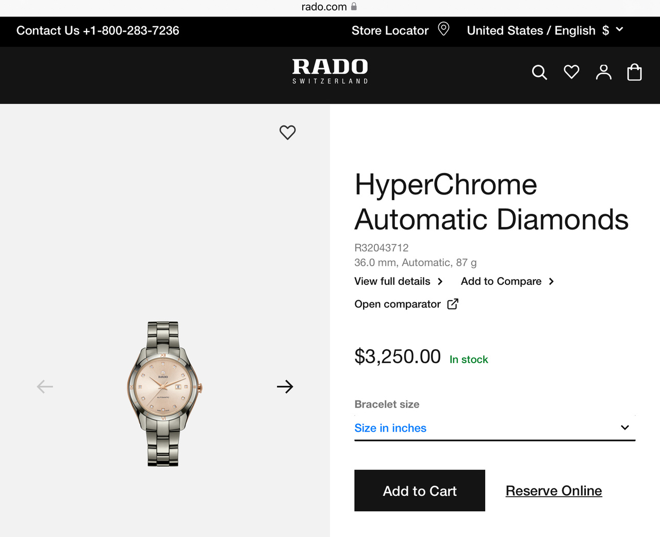Viewport: 660px width, 537px height.
Task: Click the open comparator external-link icon
Action: pos(453,304)
